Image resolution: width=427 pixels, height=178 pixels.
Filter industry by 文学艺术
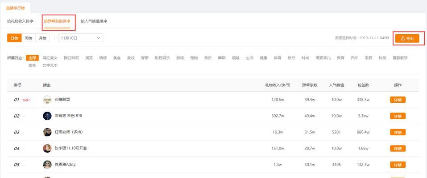(50, 65)
